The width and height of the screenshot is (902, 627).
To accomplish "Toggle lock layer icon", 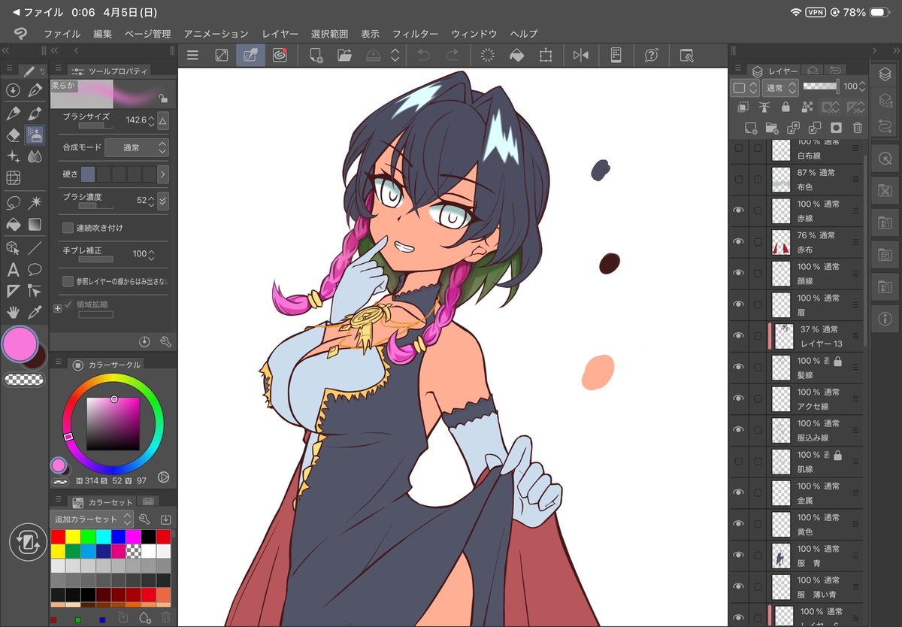I will tap(785, 108).
